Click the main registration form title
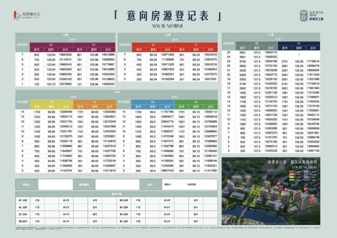 tap(168, 15)
